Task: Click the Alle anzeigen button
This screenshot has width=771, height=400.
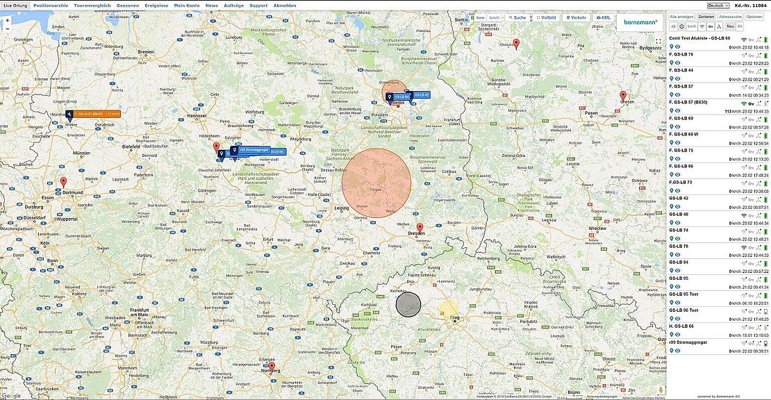Action: (681, 17)
